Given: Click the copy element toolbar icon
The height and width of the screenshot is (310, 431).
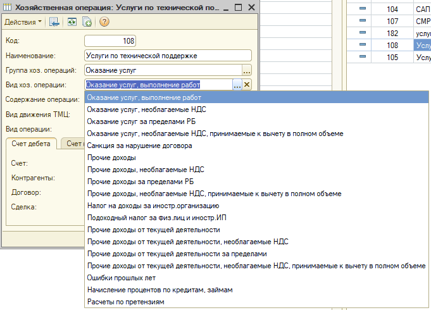Looking at the screenshot, I should 87,22.
